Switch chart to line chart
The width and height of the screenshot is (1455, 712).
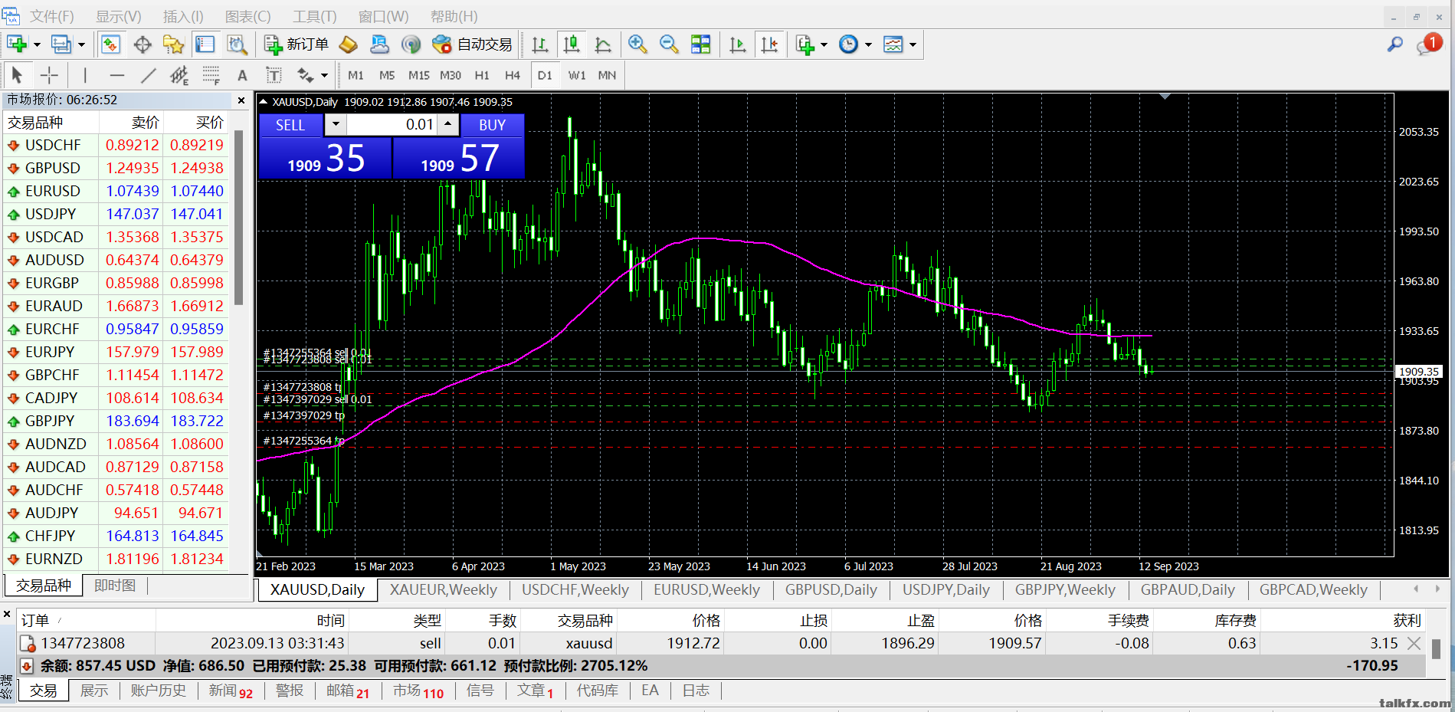(603, 44)
